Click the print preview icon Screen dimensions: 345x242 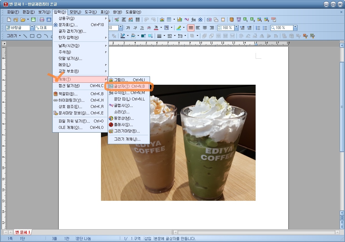coord(49,19)
